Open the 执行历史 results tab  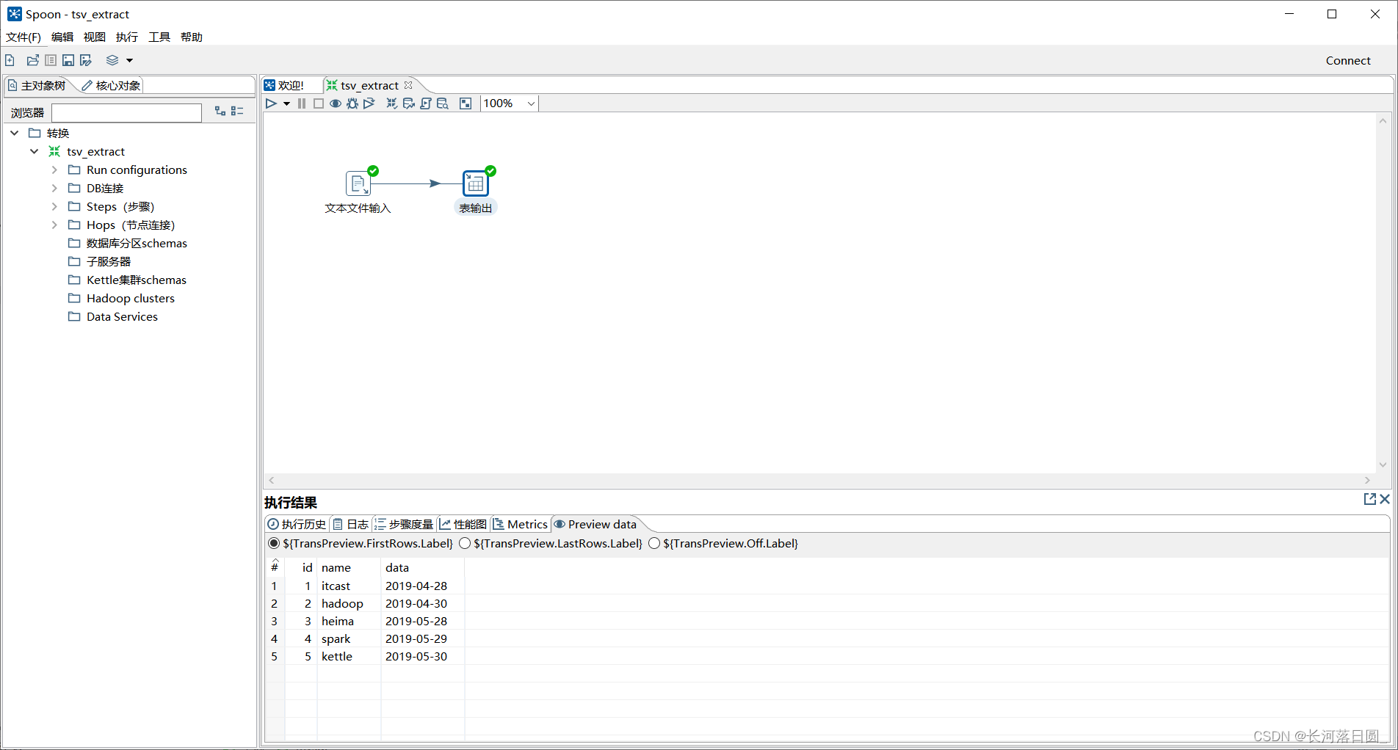[x=297, y=524]
